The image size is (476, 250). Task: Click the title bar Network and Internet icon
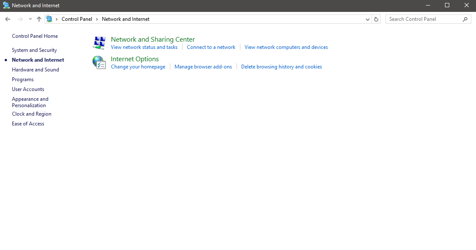point(6,5)
